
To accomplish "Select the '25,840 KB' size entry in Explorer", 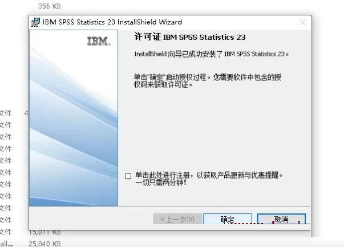I will tap(44, 244).
